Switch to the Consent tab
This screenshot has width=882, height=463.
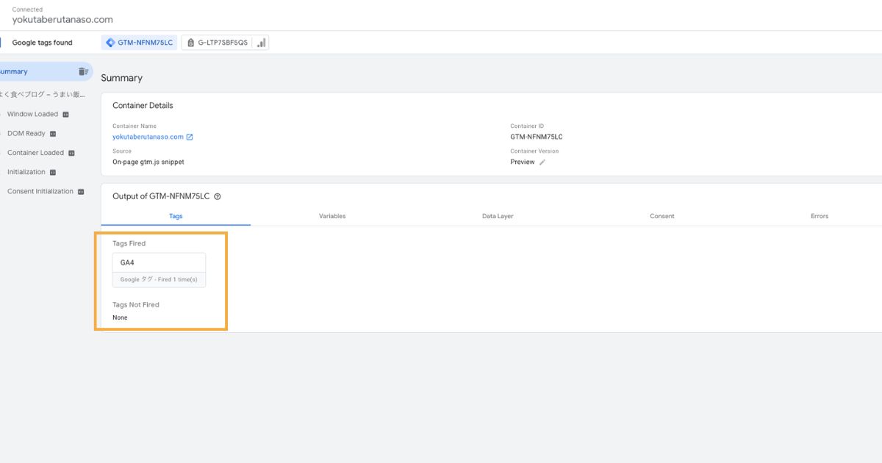click(x=662, y=216)
